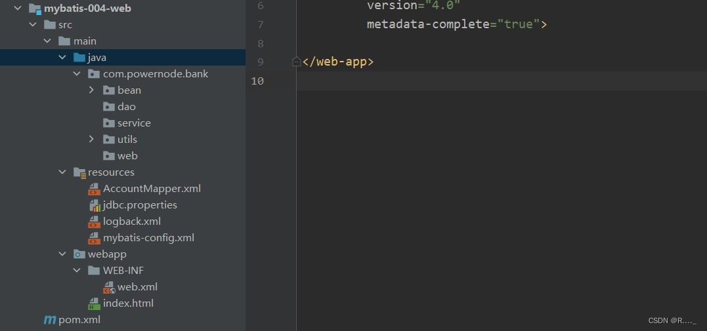Collapse the WEB-INF folder chevron
The width and height of the screenshot is (707, 331).
coord(77,270)
